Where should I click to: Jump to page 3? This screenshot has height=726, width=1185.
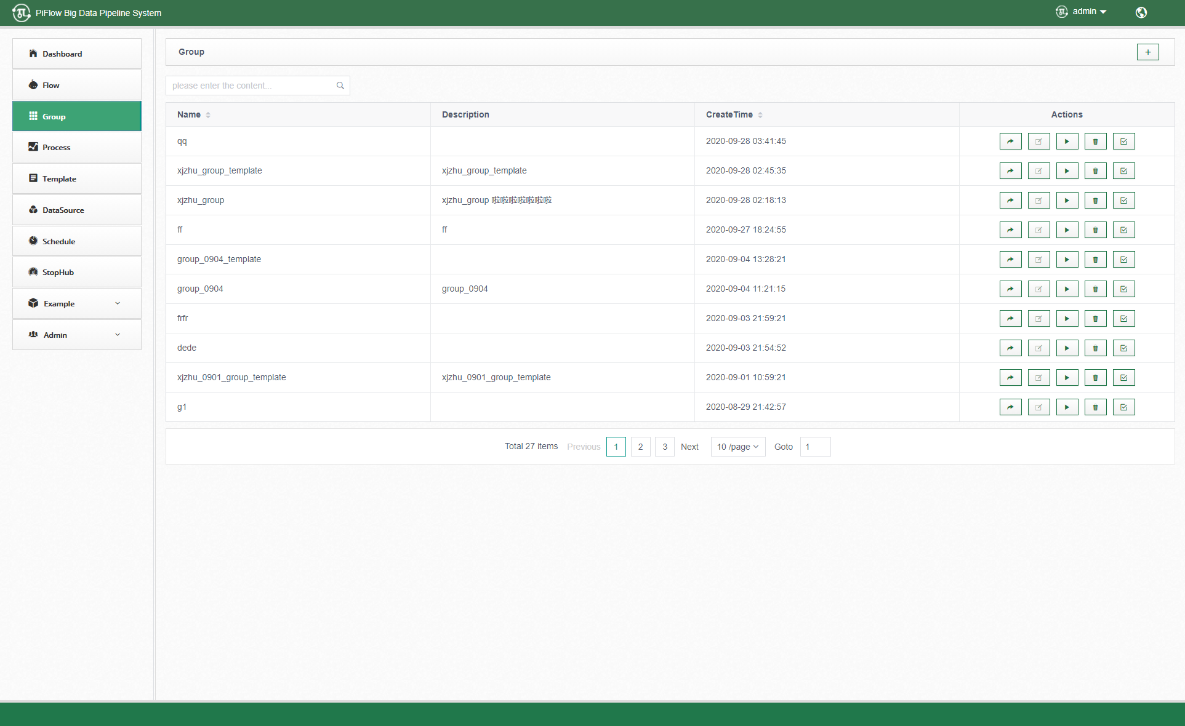pyautogui.click(x=664, y=447)
